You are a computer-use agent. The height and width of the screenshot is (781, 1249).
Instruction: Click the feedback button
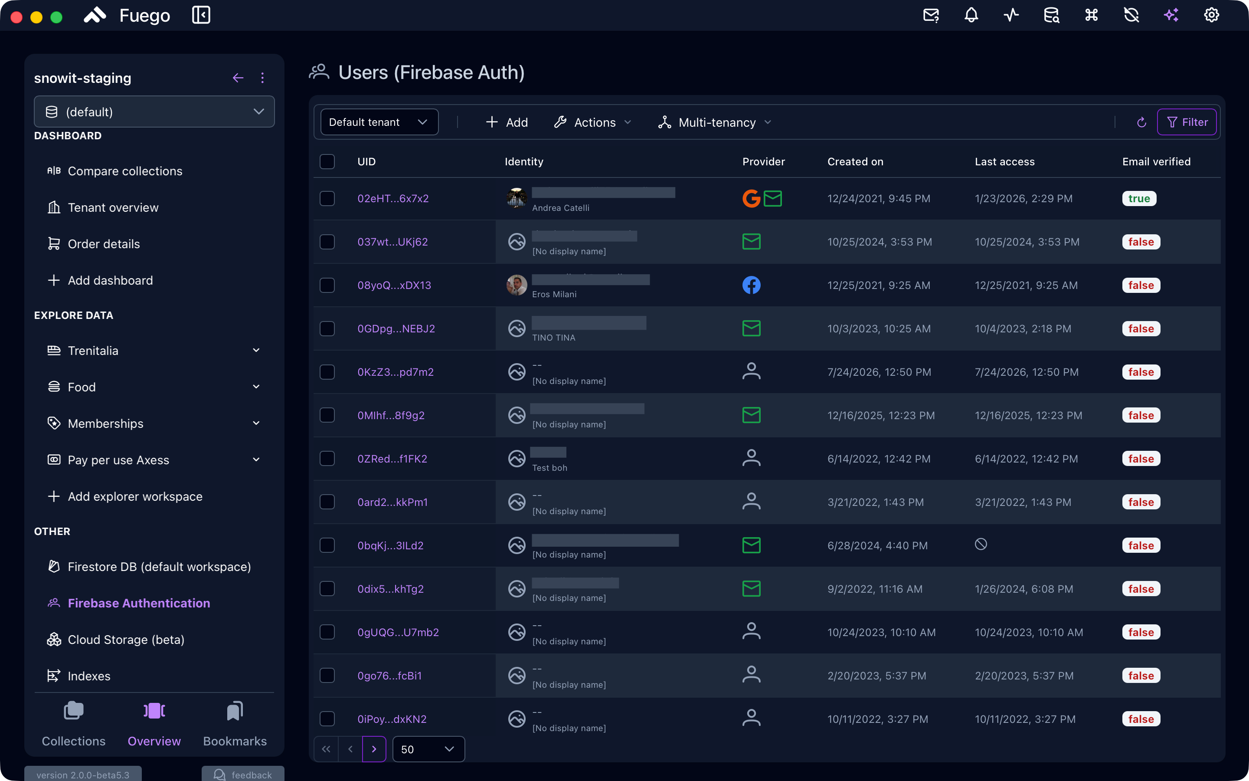[x=242, y=774]
